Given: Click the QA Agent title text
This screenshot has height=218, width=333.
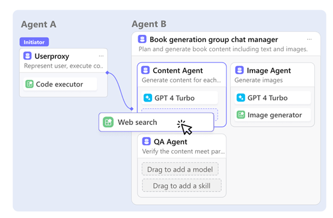Looking at the screenshot, I should (171, 142).
